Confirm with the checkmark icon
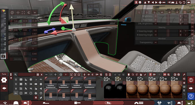 (x=145, y=75)
